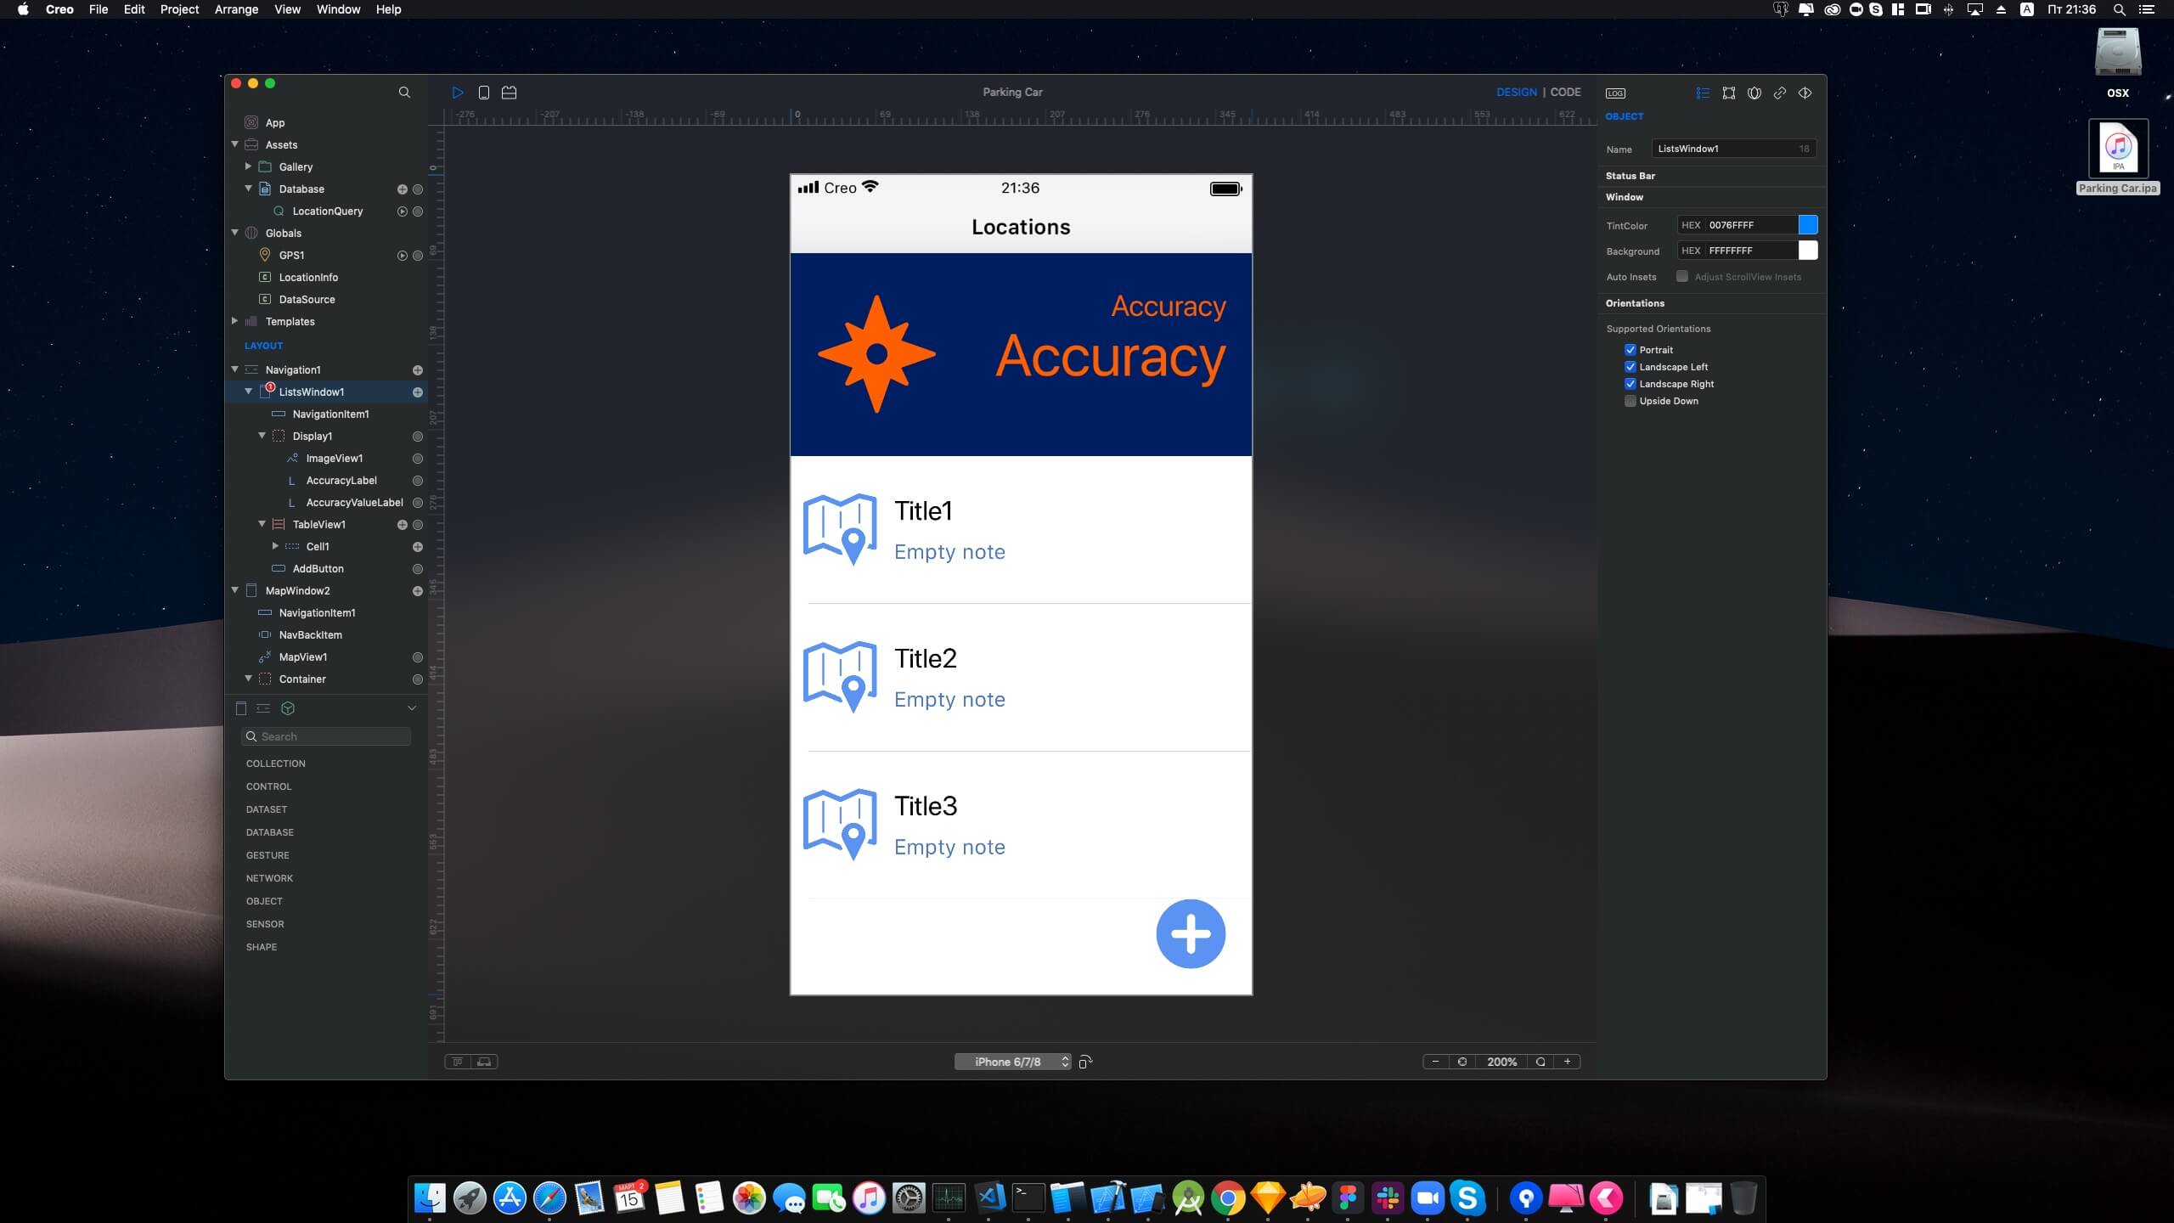2174x1223 pixels.
Task: Enable the Upside Down orientation checkbox
Action: click(1630, 401)
